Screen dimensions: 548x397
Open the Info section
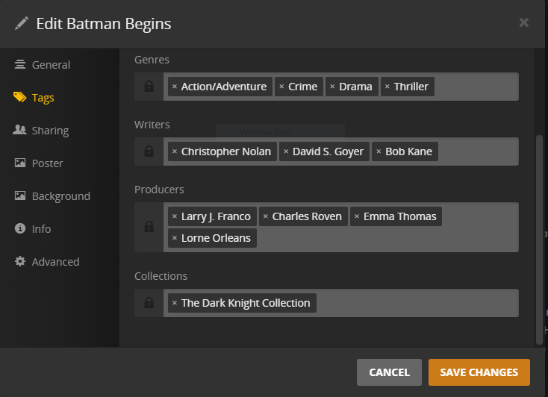pos(33,229)
